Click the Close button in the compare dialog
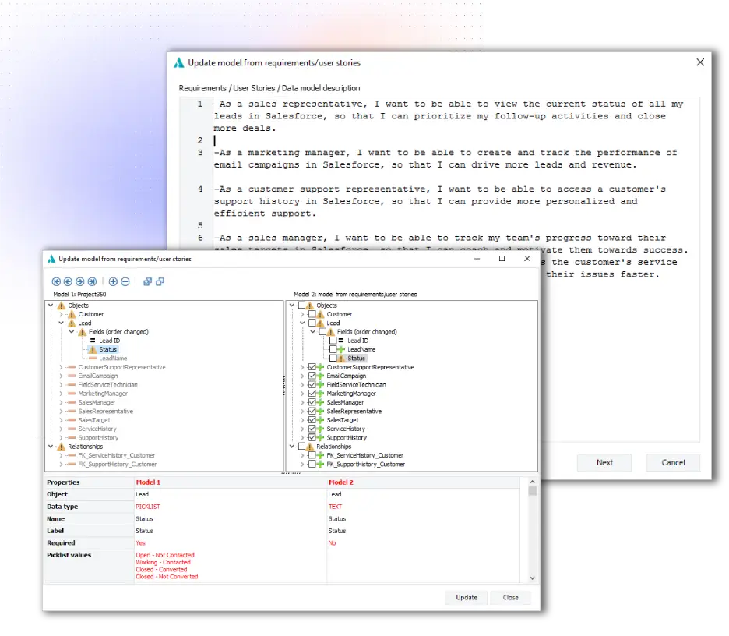Image resolution: width=729 pixels, height=636 pixels. (x=510, y=598)
